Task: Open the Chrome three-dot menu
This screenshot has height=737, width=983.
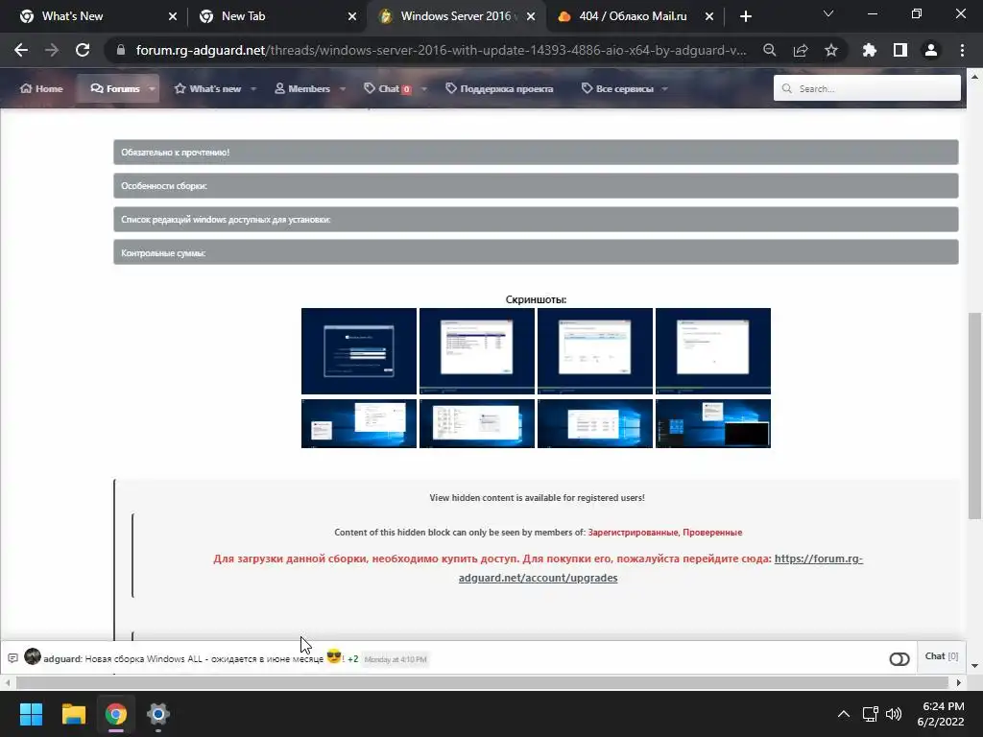Action: click(x=962, y=50)
